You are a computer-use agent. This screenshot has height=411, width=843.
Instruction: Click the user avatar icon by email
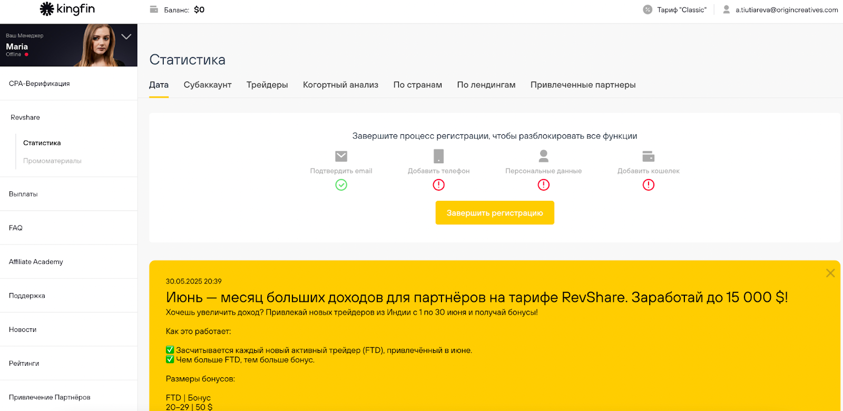point(727,9)
